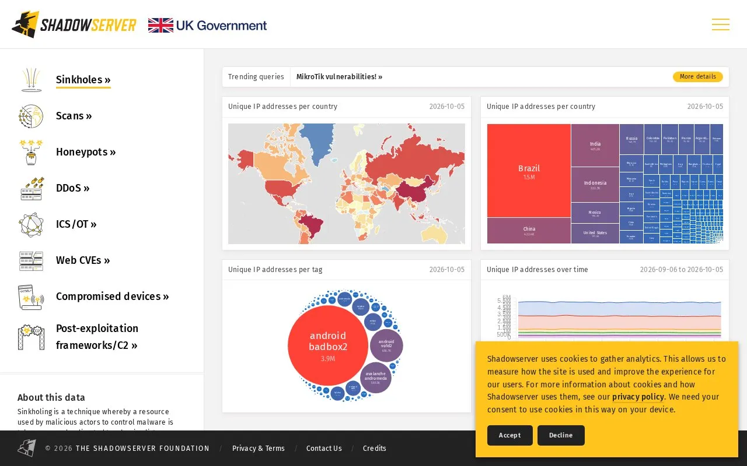The image size is (747, 466).
Task: Select the Brazil block in treemap
Action: [529, 171]
